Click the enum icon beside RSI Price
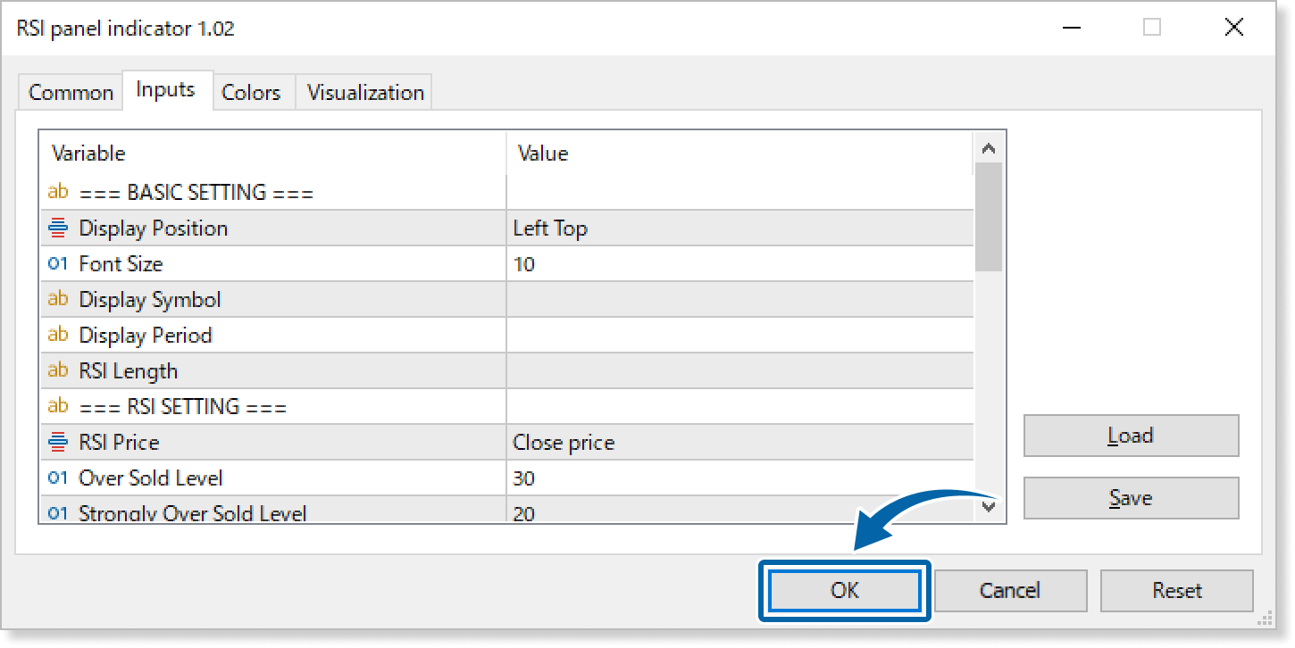The height and width of the screenshot is (648, 1295). tap(58, 443)
